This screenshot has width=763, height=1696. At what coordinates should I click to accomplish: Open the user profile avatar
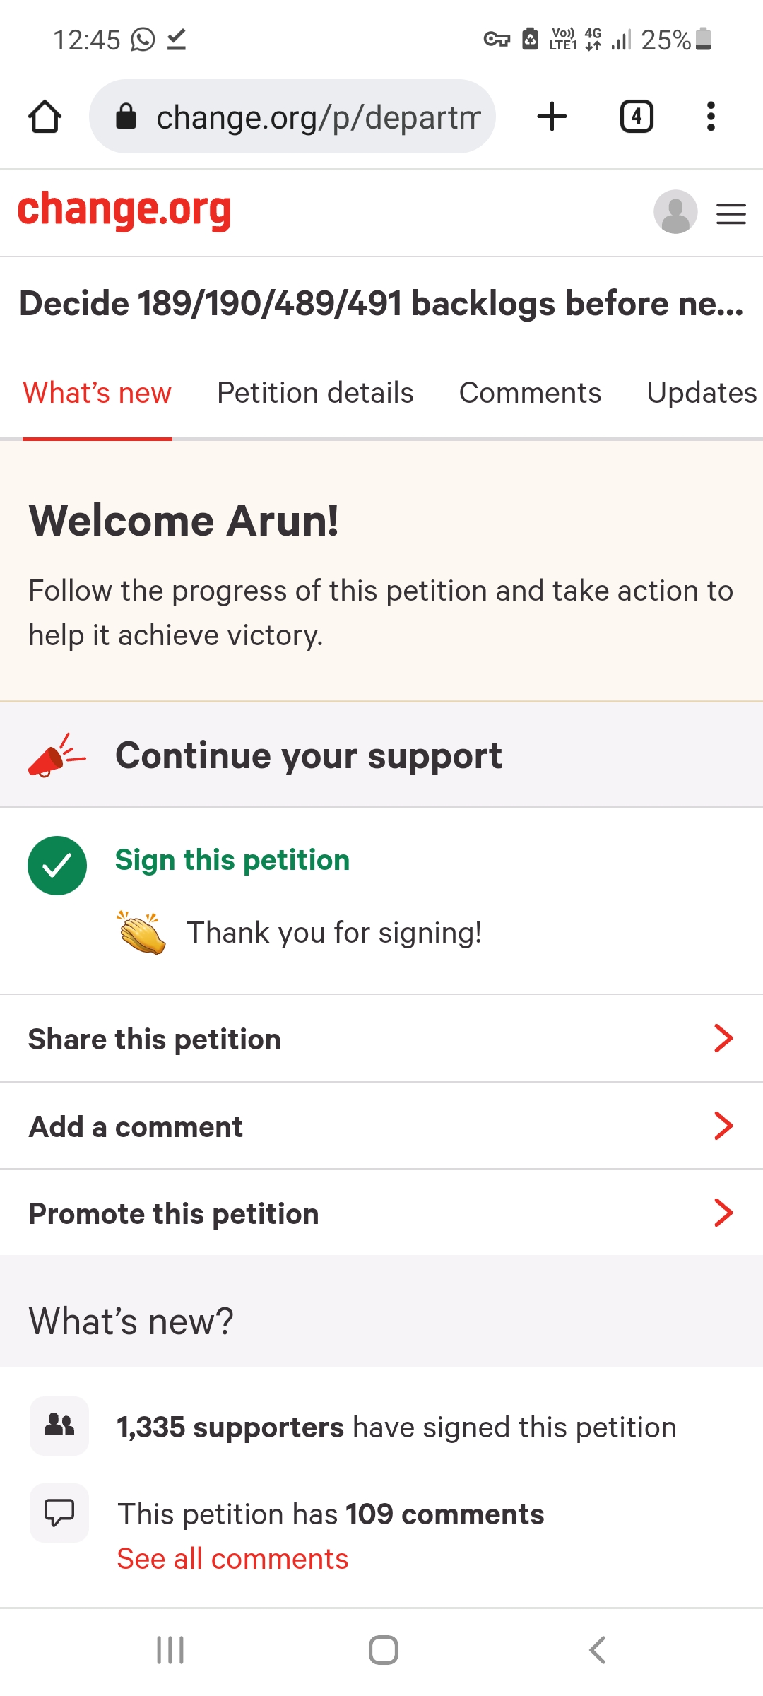pyautogui.click(x=675, y=212)
